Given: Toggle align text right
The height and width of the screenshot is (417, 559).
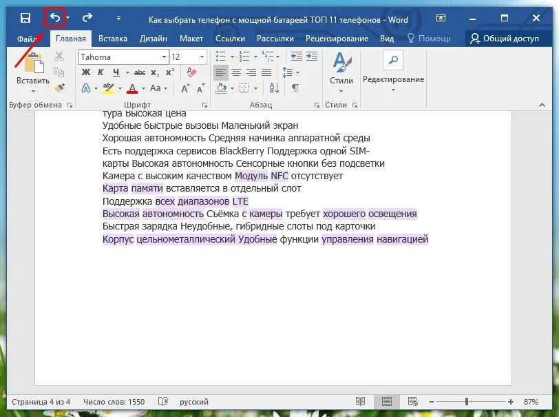Looking at the screenshot, I should pyautogui.click(x=251, y=72).
